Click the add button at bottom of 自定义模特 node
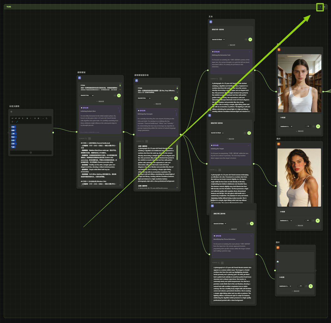 point(31,152)
